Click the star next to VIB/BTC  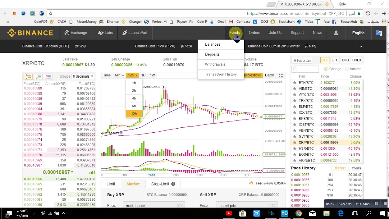pos(294,89)
